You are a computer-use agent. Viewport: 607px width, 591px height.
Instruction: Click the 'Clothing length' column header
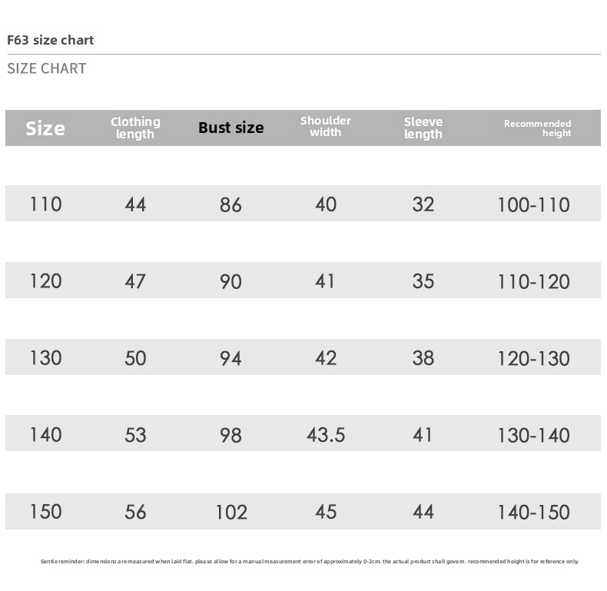coord(135,128)
